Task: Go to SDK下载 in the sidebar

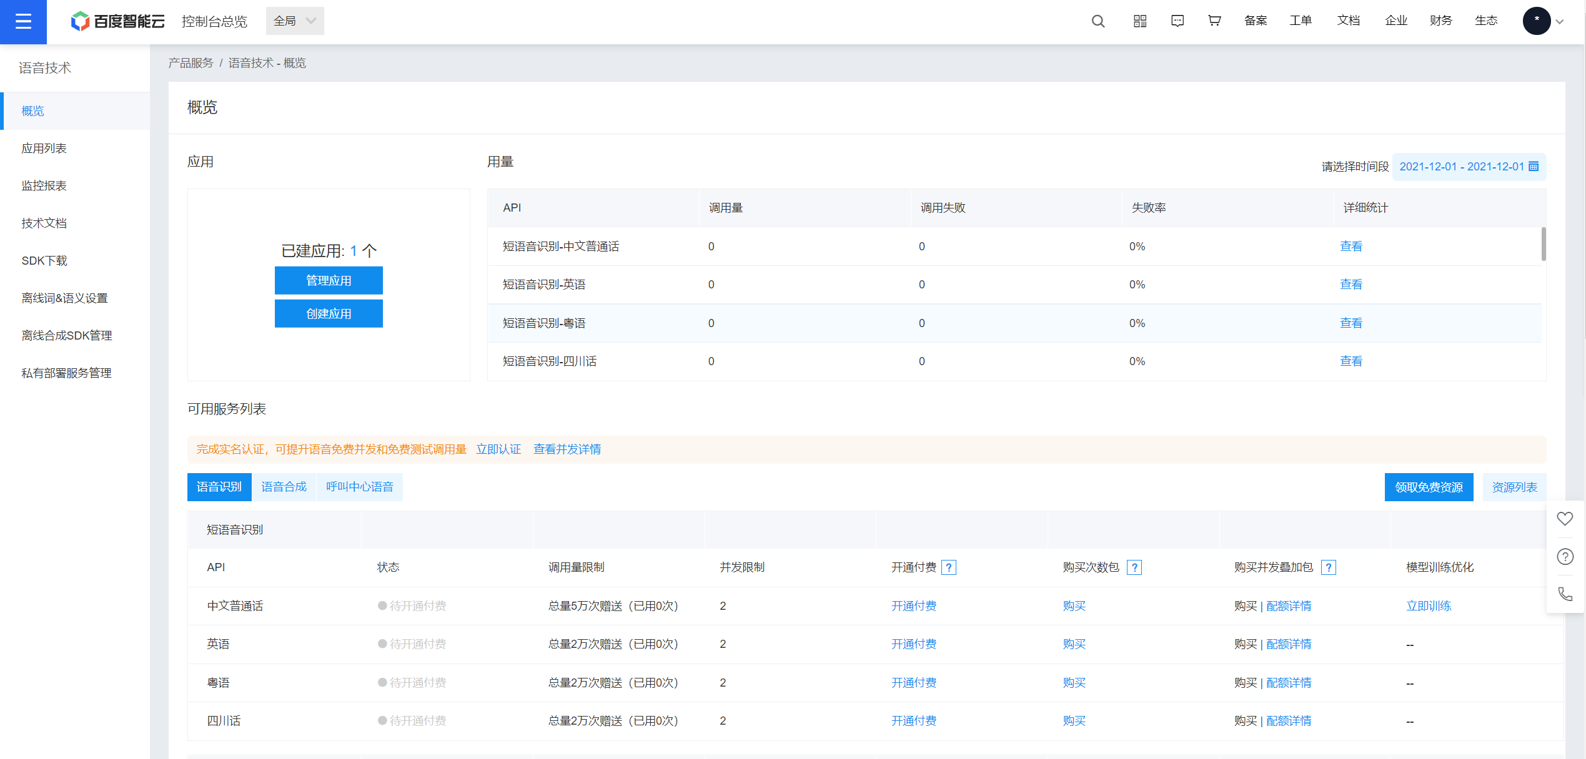Action: coord(75,261)
